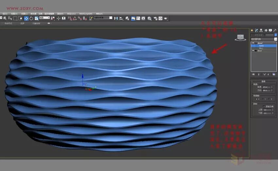This screenshot has height=171, width=278.
Task: Open the Motion command panel tab
Action: click(266, 30)
